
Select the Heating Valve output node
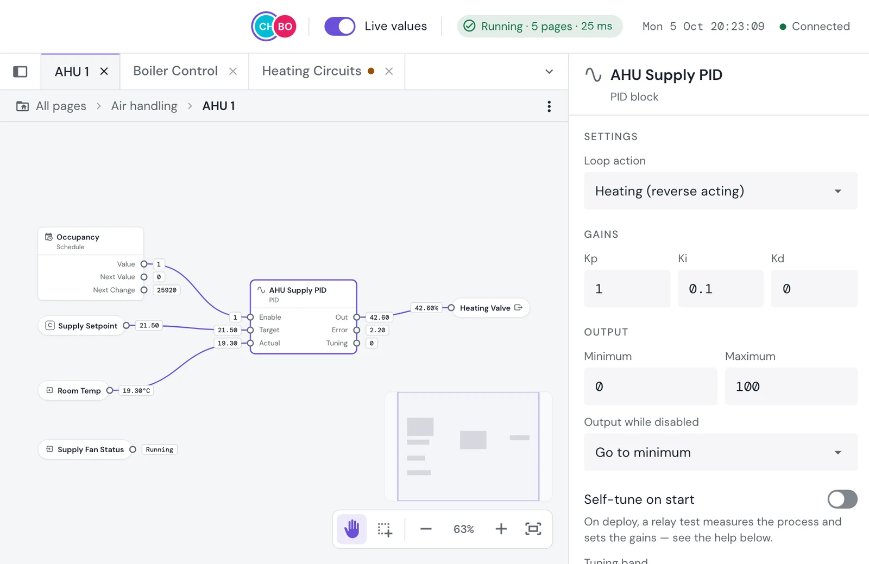(490, 308)
